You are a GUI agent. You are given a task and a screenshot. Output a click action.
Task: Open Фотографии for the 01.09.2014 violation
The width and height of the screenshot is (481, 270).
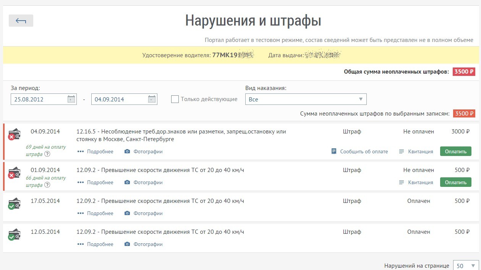(144, 182)
